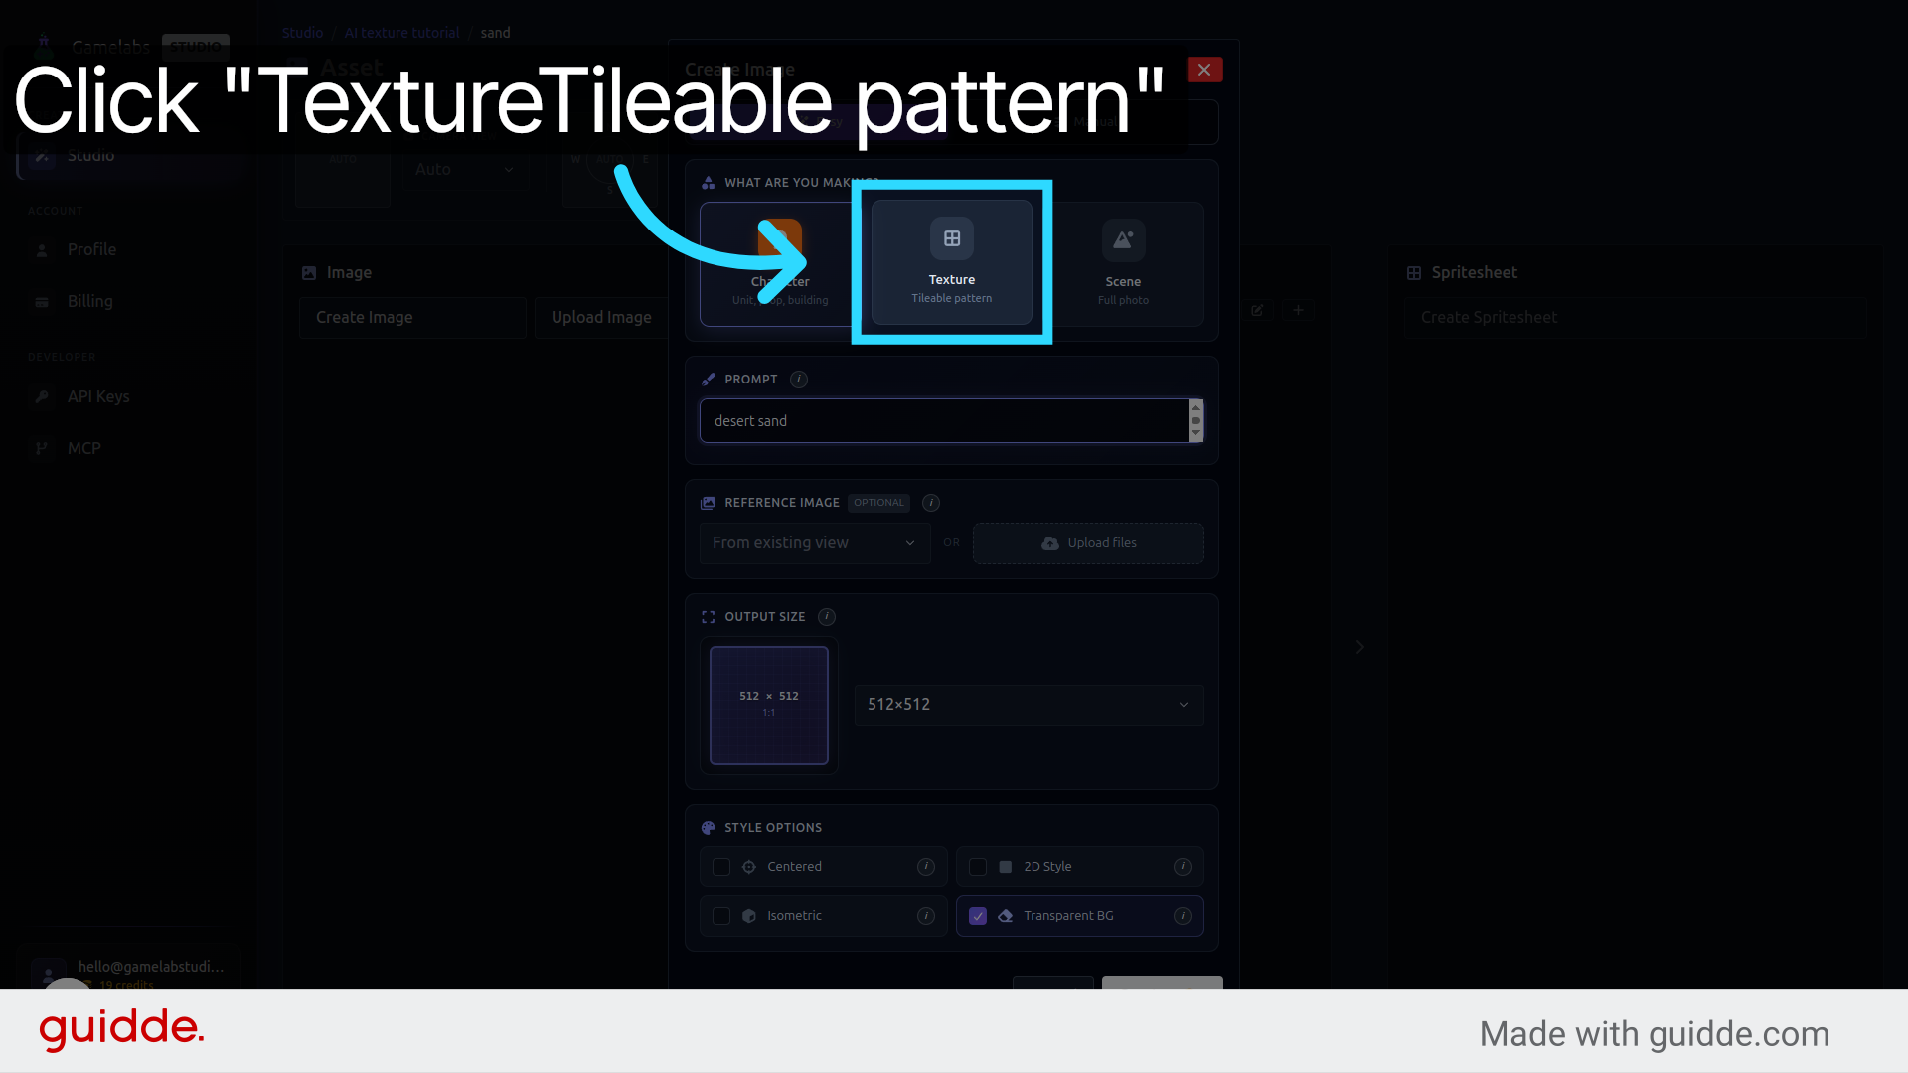The width and height of the screenshot is (1908, 1073).
Task: Click the API Keys key icon
Action: [42, 397]
